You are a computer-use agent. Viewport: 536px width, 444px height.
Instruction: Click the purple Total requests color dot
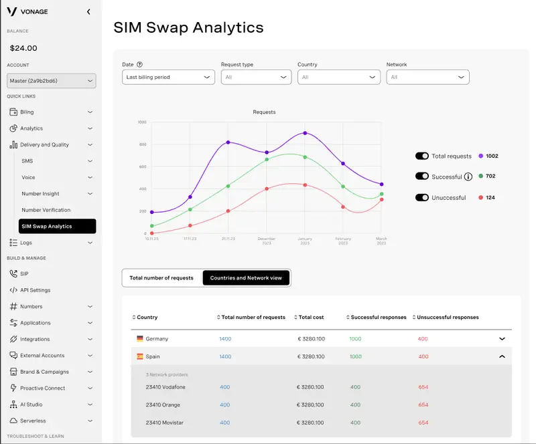[481, 156]
